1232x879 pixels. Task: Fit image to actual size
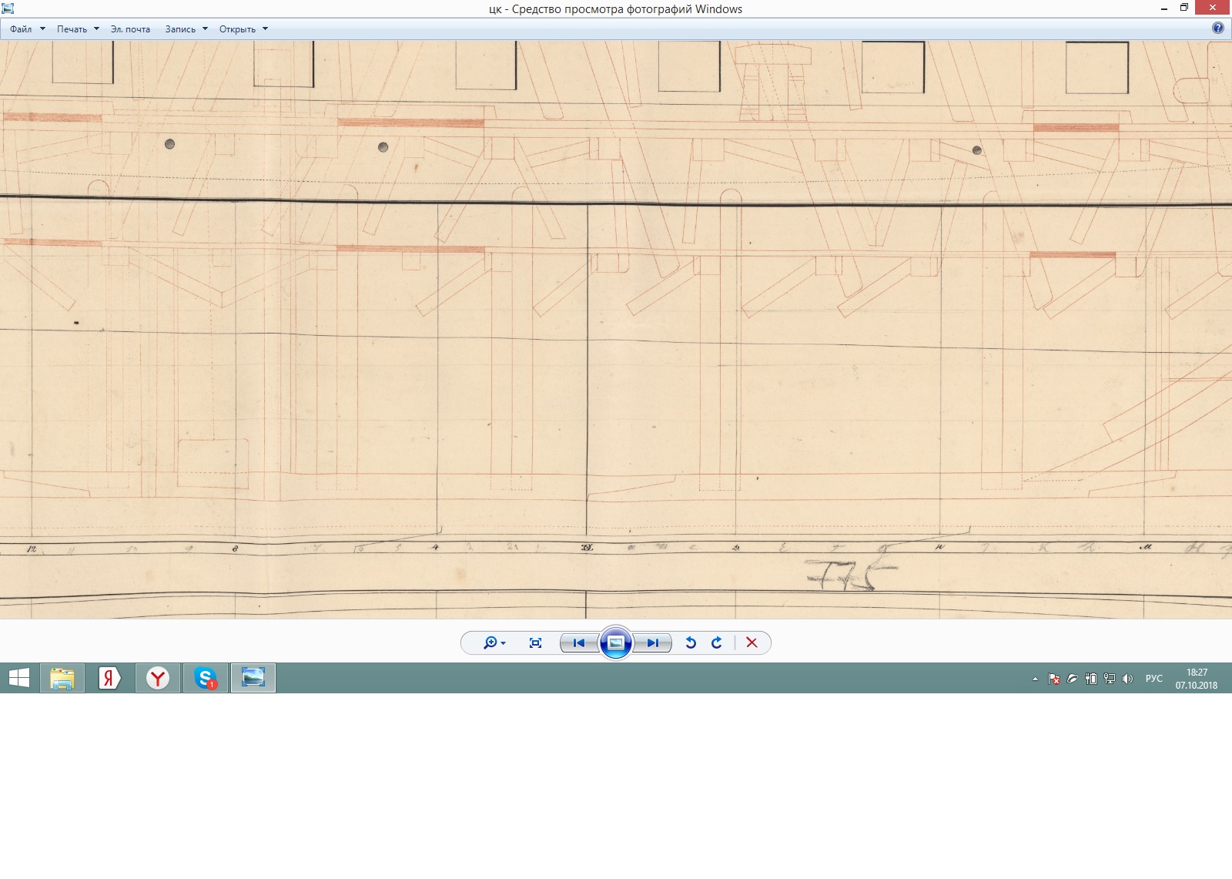[536, 642]
